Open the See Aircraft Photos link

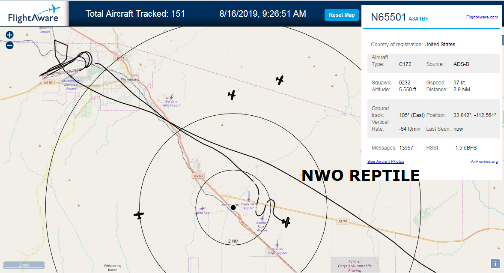point(386,162)
